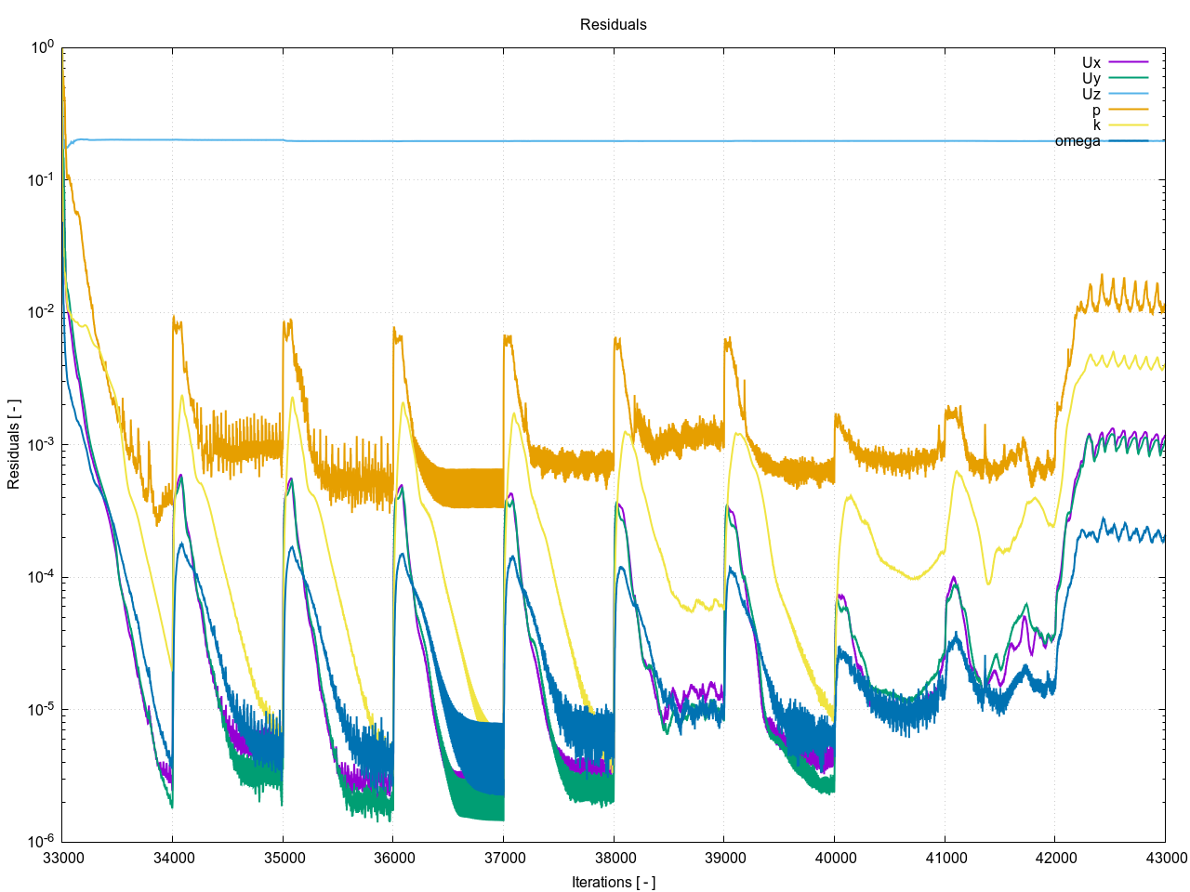Click the green Uy legend line sample
This screenshot has width=1190, height=892.
click(1129, 79)
